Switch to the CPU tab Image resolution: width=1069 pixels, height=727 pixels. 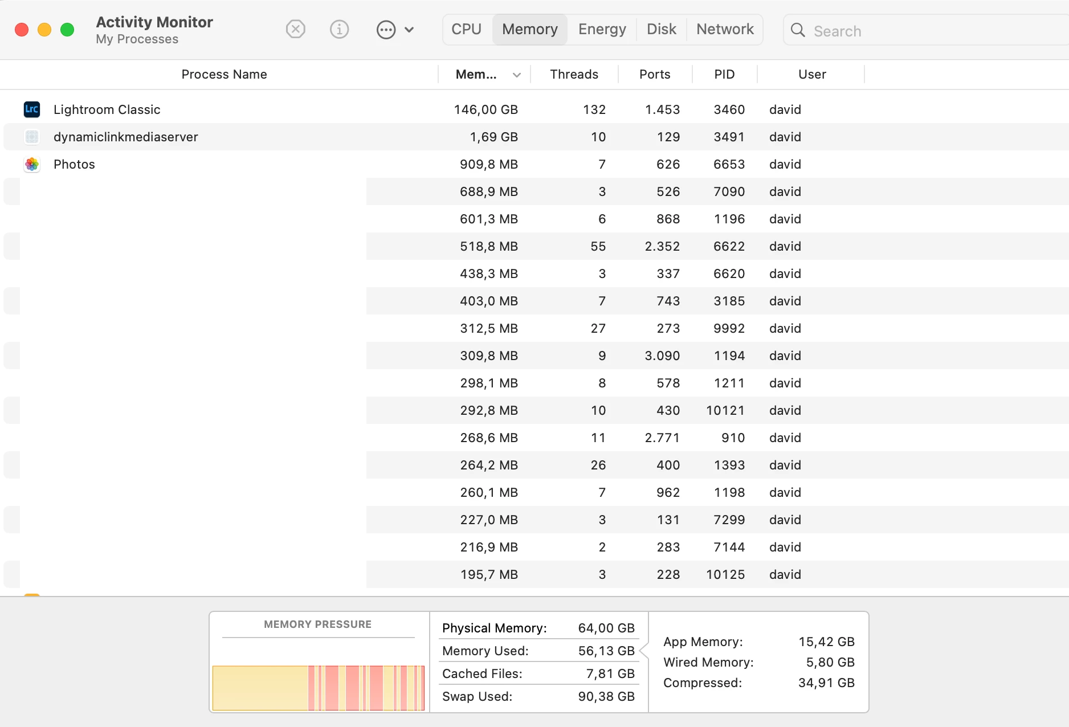(467, 29)
